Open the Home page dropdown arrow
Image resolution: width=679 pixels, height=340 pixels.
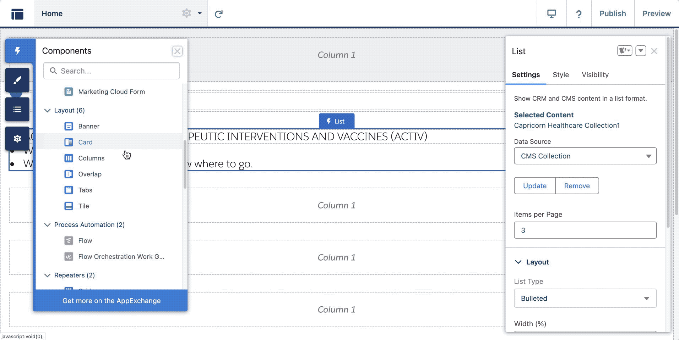[x=200, y=13]
